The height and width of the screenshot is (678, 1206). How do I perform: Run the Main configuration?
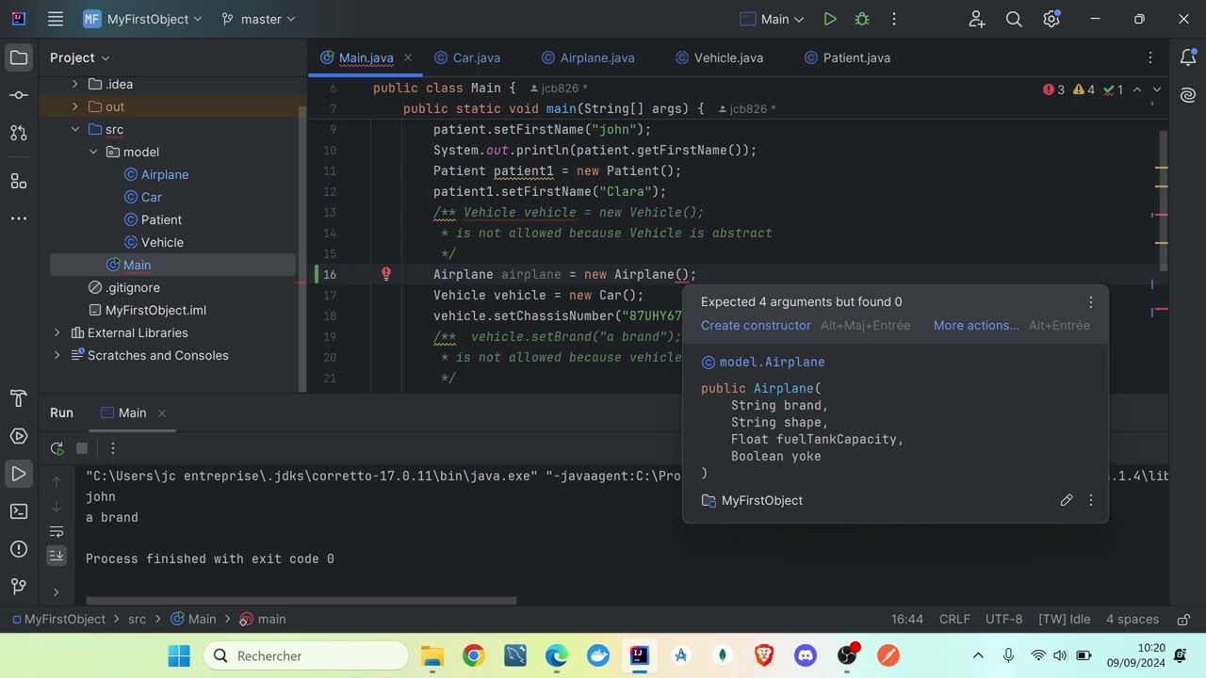pyautogui.click(x=829, y=19)
